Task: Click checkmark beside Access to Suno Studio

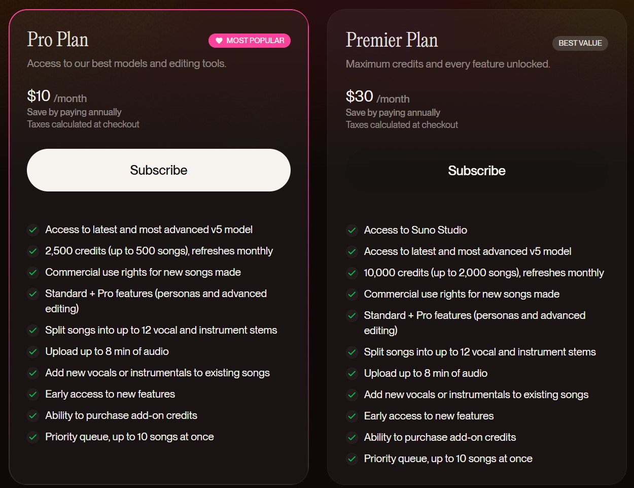Action: pyautogui.click(x=351, y=231)
